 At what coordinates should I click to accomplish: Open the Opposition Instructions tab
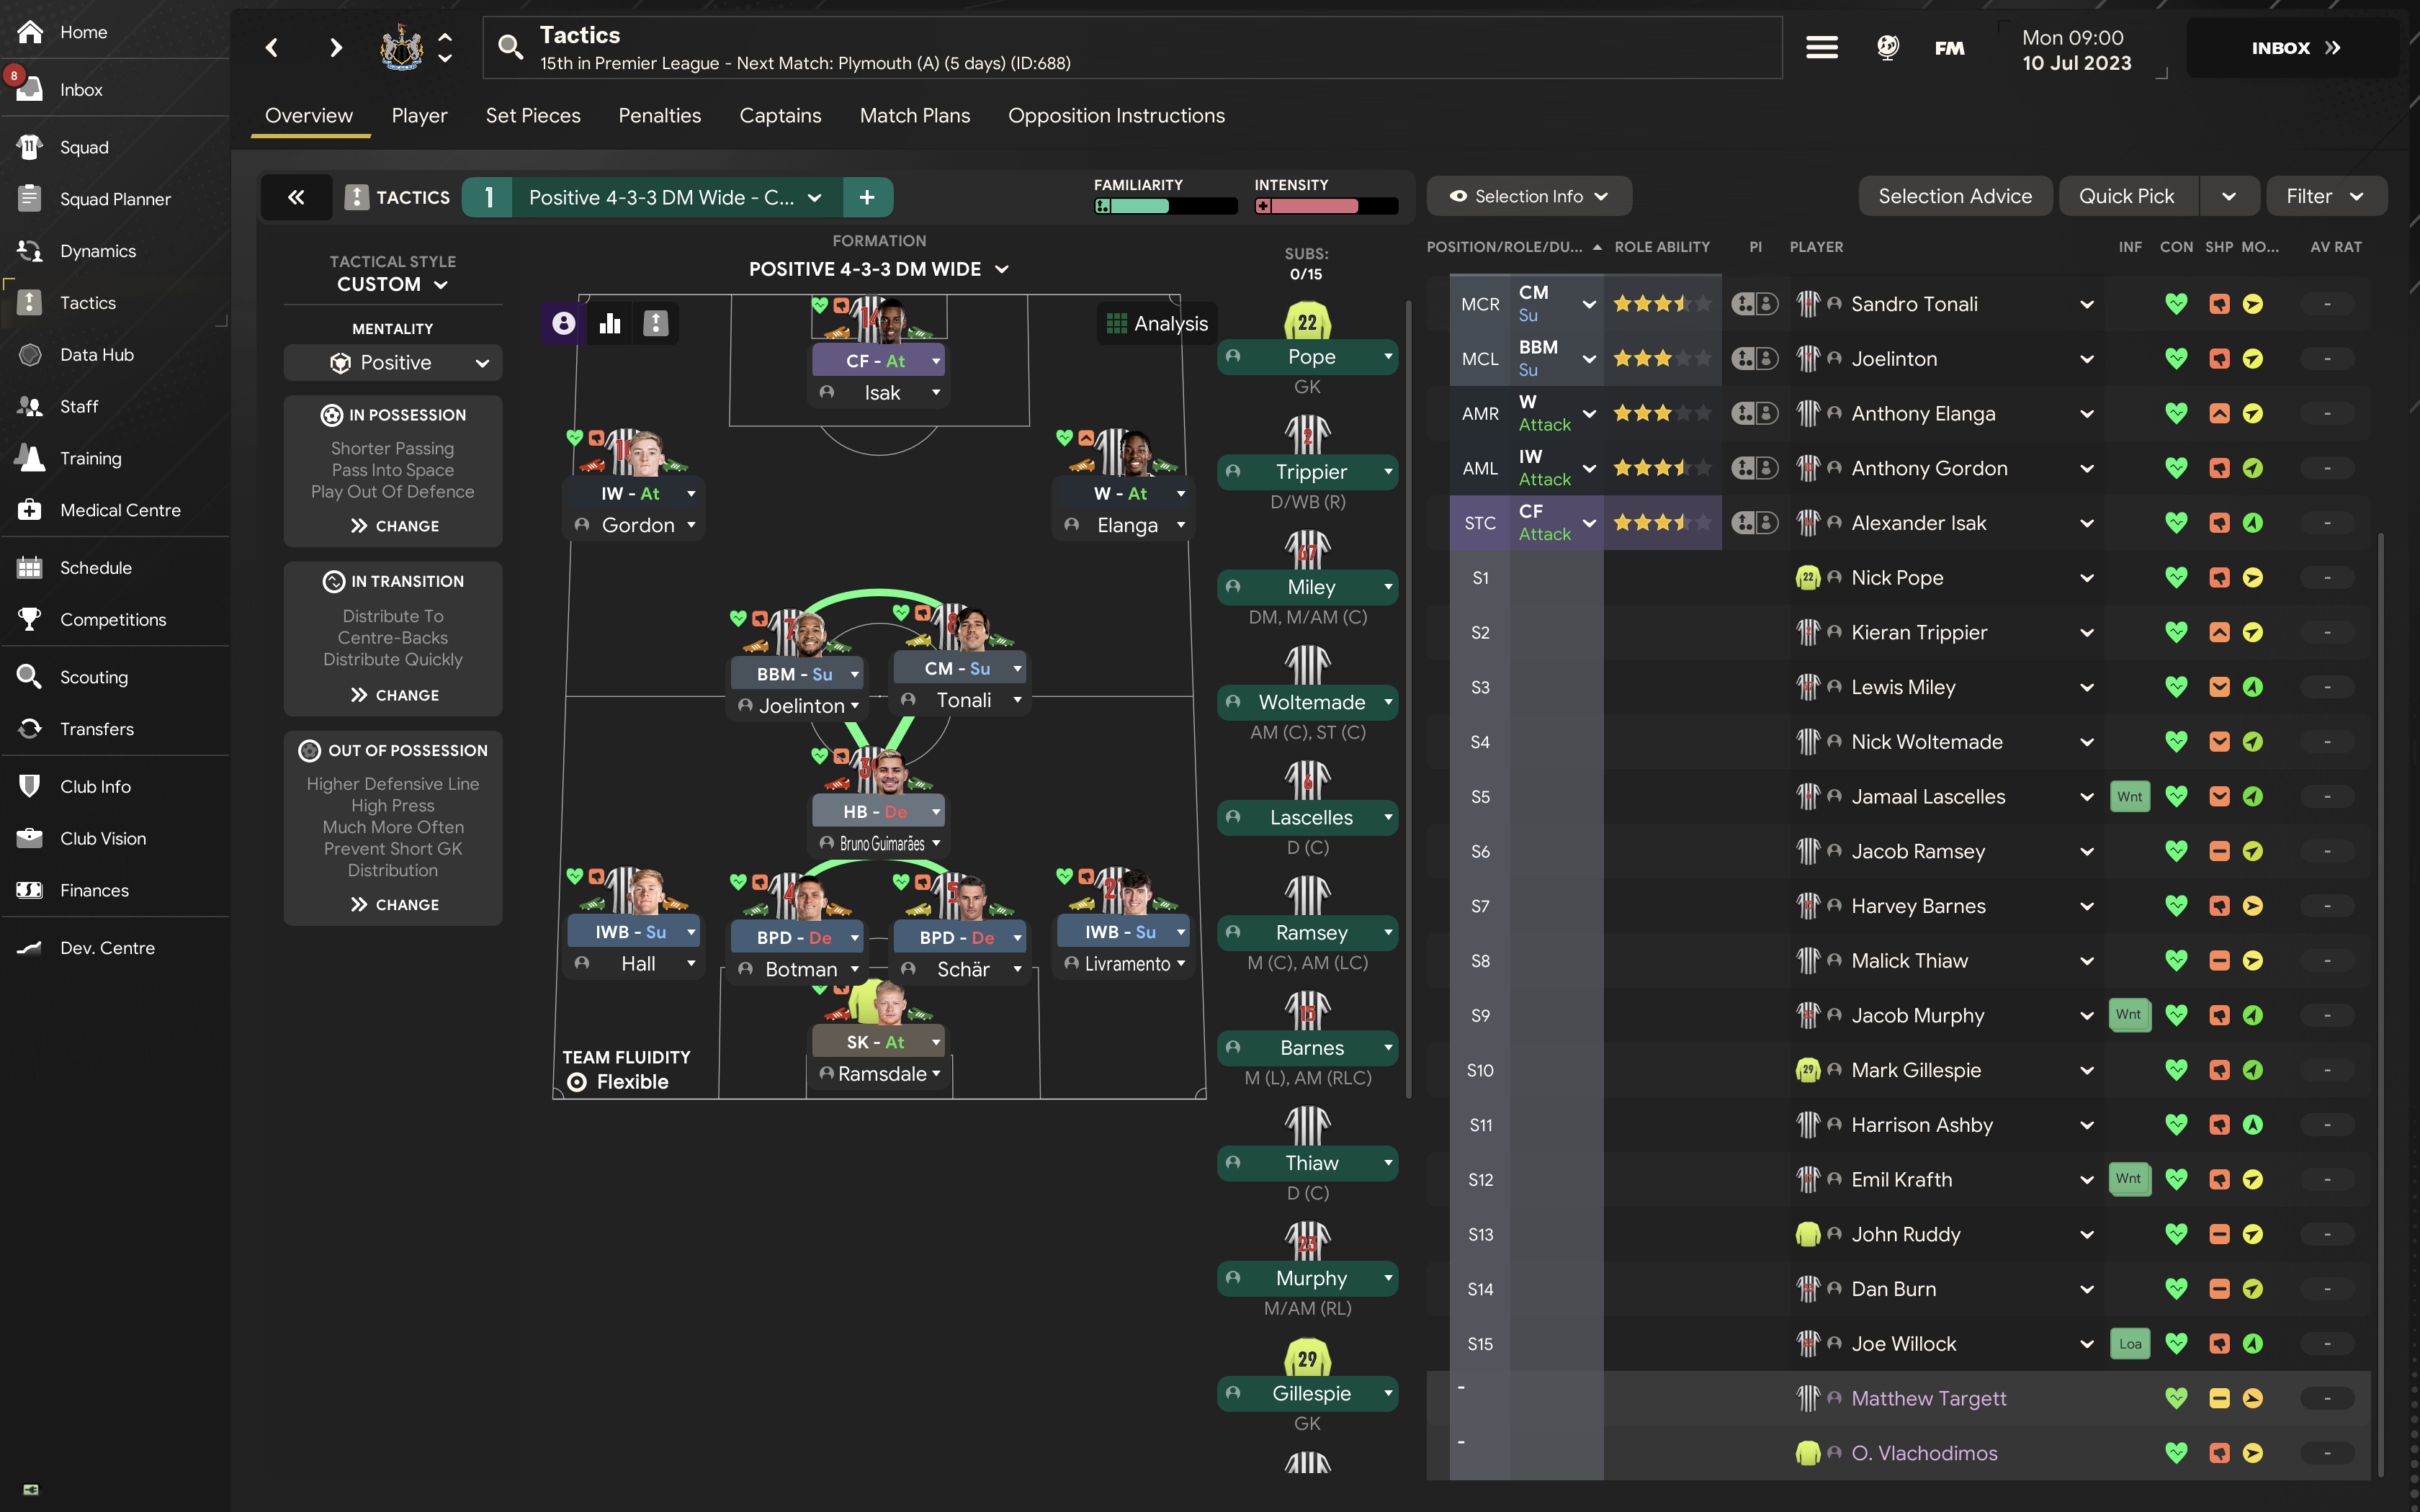click(1116, 115)
